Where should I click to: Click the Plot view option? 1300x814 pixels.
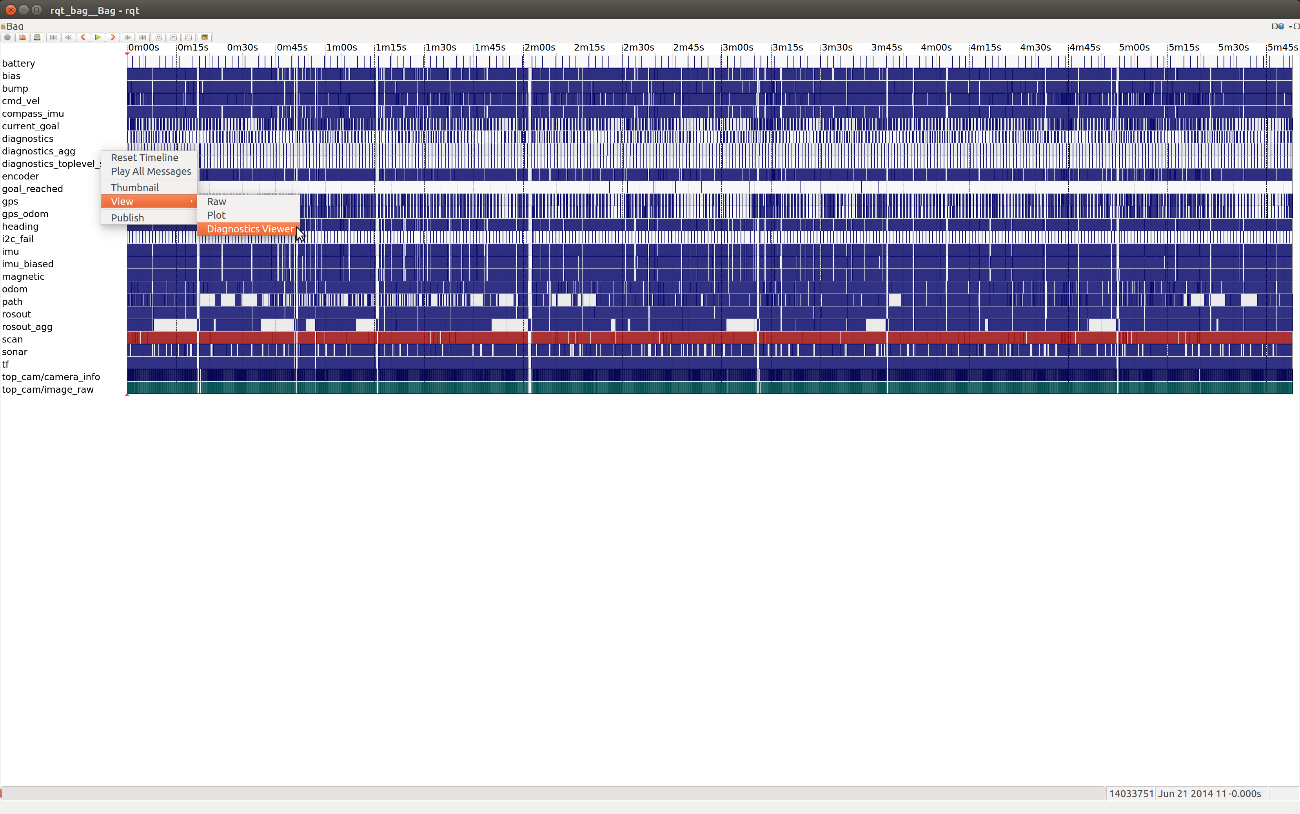217,215
